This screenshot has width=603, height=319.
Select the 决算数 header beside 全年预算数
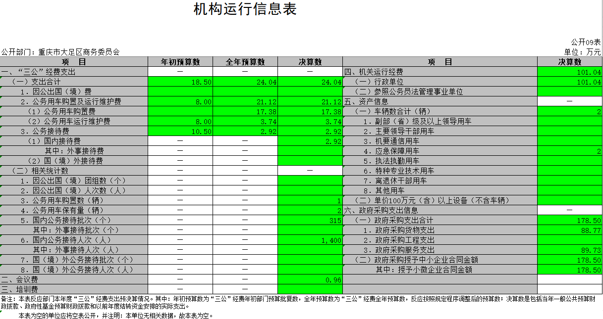click(x=310, y=62)
